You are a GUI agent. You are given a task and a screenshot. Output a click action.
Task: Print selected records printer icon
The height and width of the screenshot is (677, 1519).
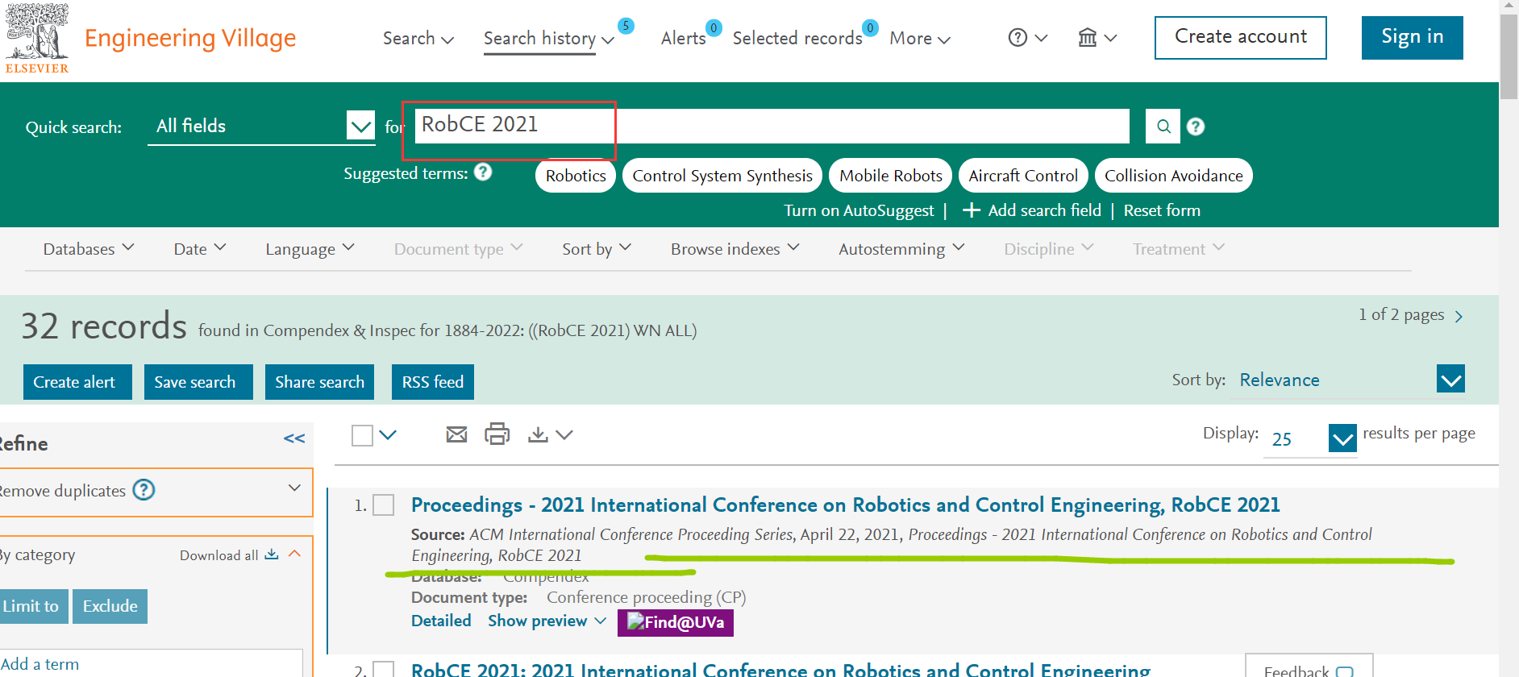497,434
